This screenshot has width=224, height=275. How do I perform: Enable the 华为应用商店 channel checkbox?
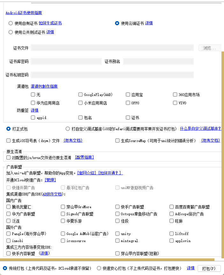pyautogui.click(x=33, y=103)
